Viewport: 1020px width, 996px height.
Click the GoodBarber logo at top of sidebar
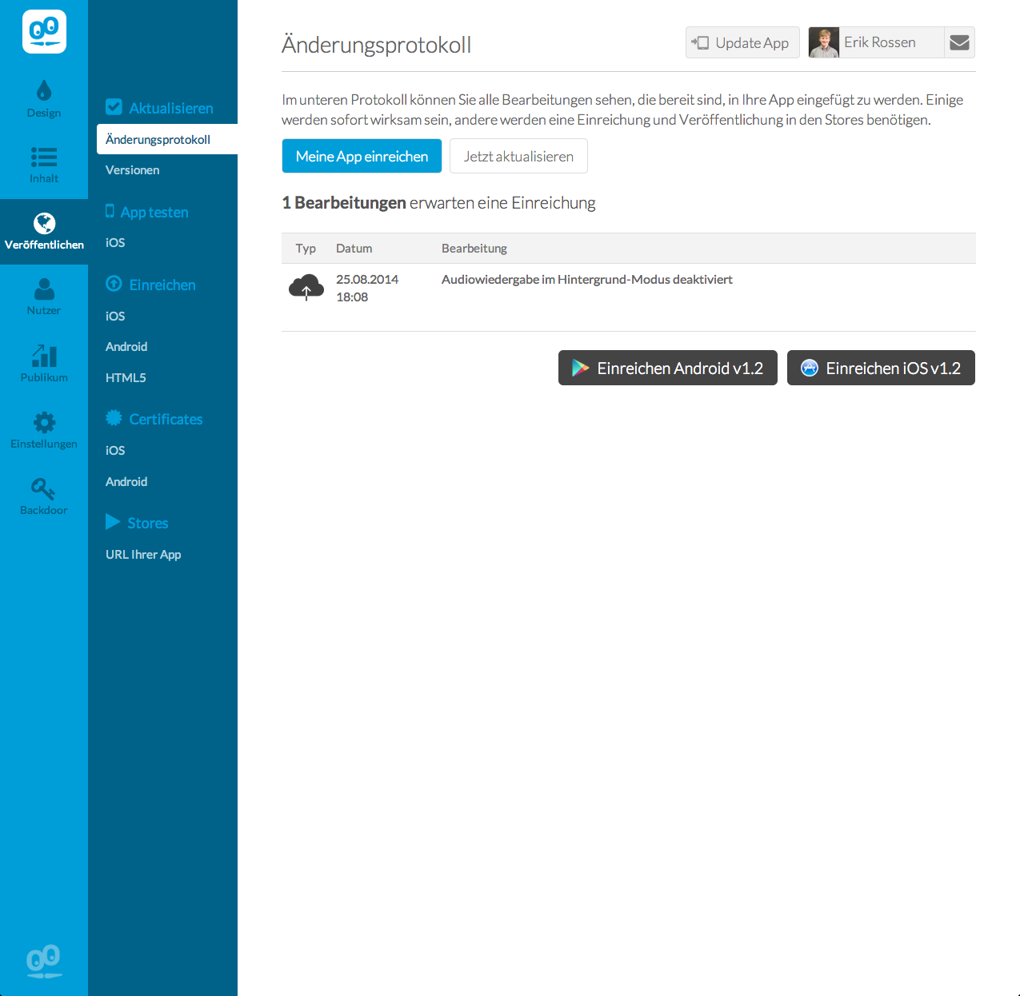click(x=44, y=32)
